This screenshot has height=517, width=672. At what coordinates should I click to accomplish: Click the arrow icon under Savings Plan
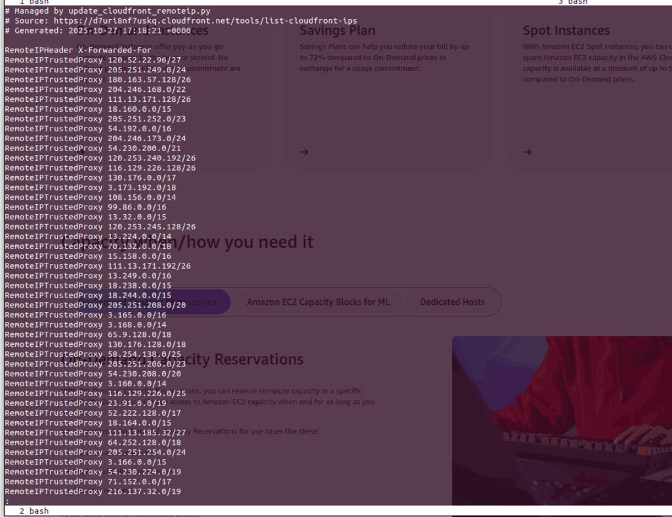click(x=304, y=152)
